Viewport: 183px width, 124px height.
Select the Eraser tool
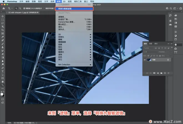[x=2, y=54]
